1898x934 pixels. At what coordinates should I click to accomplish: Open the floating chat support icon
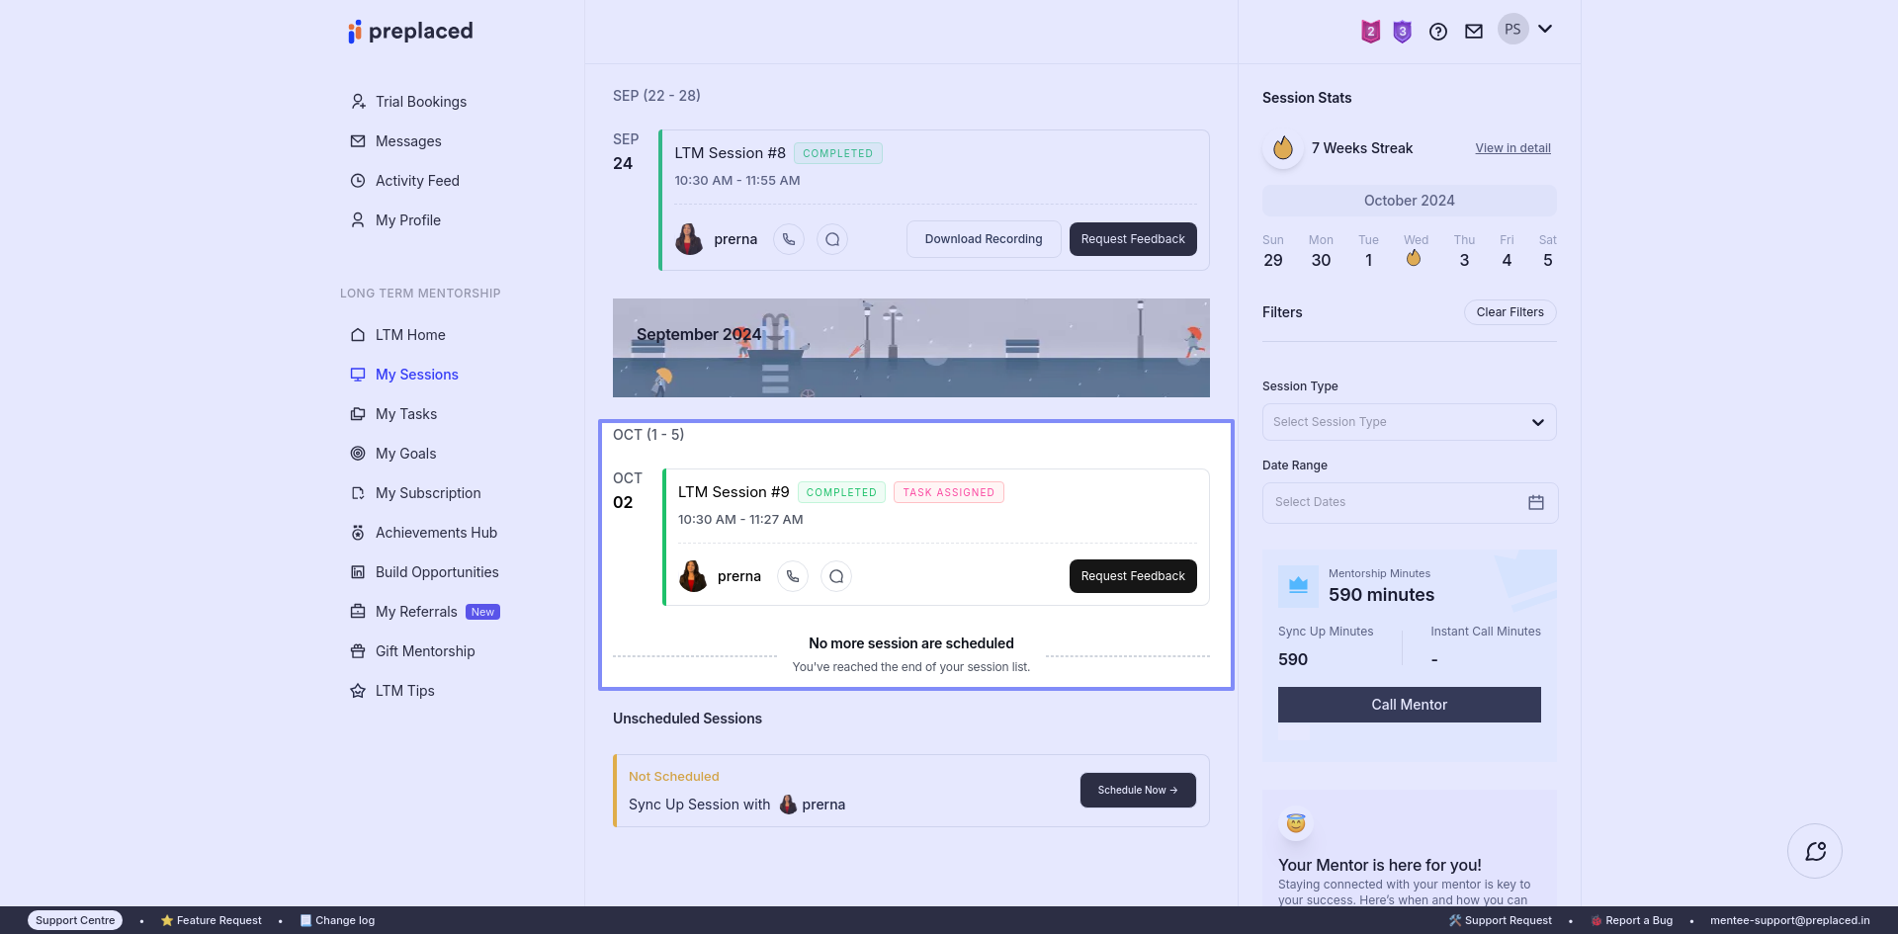point(1815,851)
